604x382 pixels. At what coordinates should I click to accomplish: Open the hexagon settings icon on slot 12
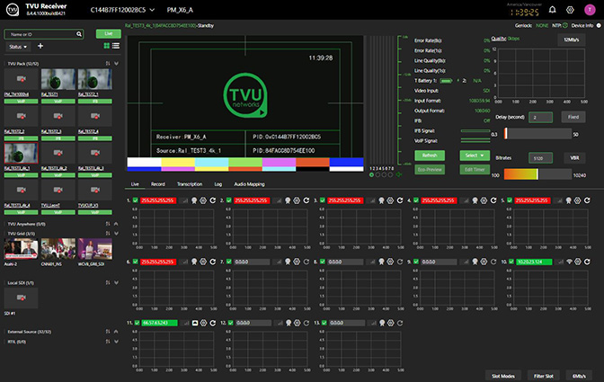click(x=297, y=323)
